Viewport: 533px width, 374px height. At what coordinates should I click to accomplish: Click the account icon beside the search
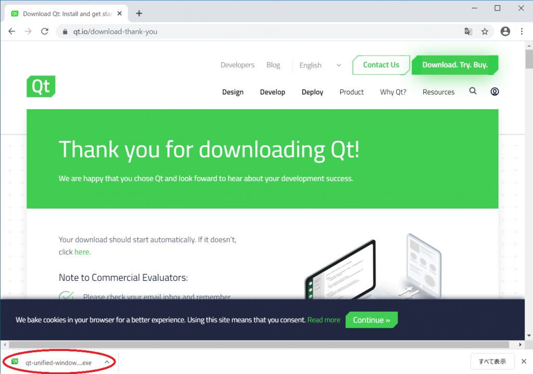494,91
